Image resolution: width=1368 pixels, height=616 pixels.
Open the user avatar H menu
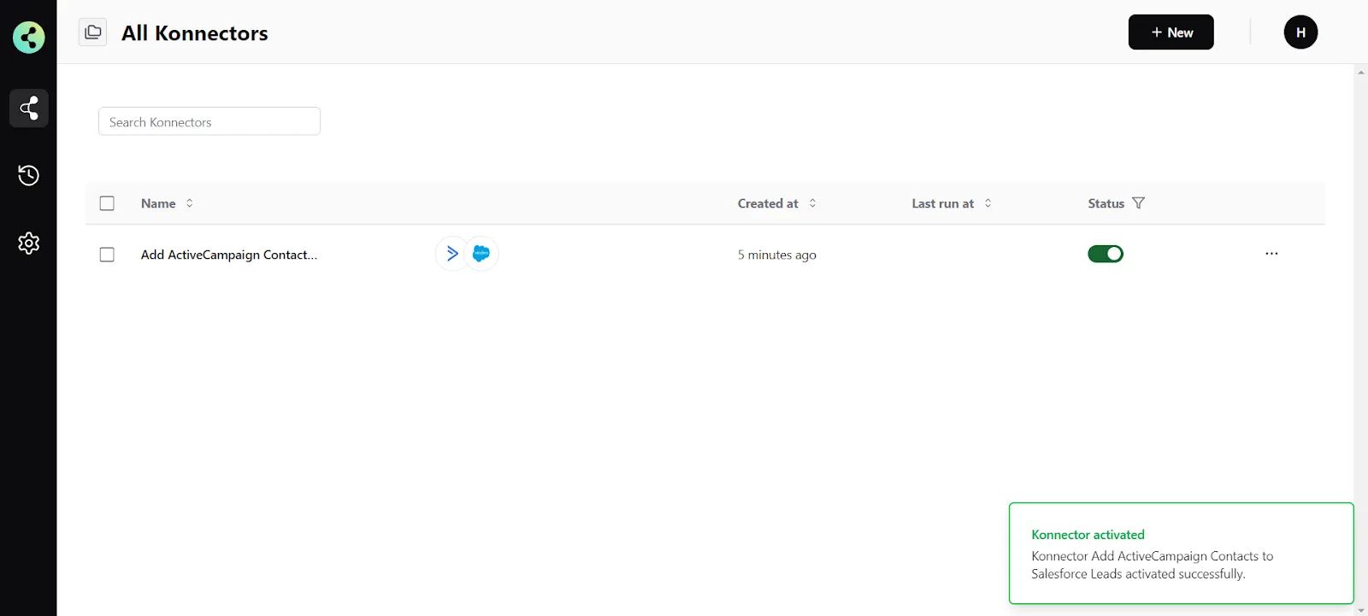click(1300, 32)
